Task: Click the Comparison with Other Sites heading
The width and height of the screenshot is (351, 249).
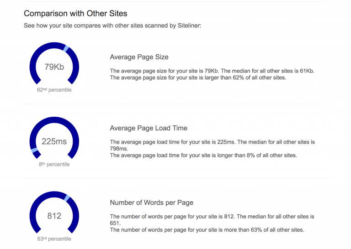Action: (75, 13)
